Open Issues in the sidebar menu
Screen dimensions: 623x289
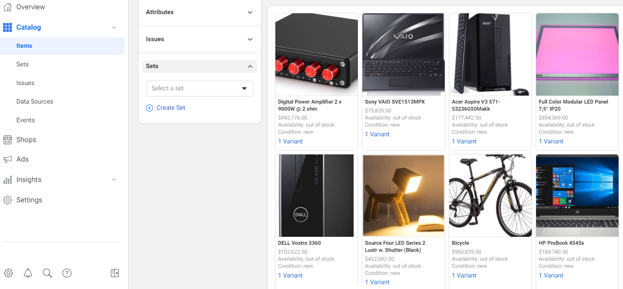point(25,83)
